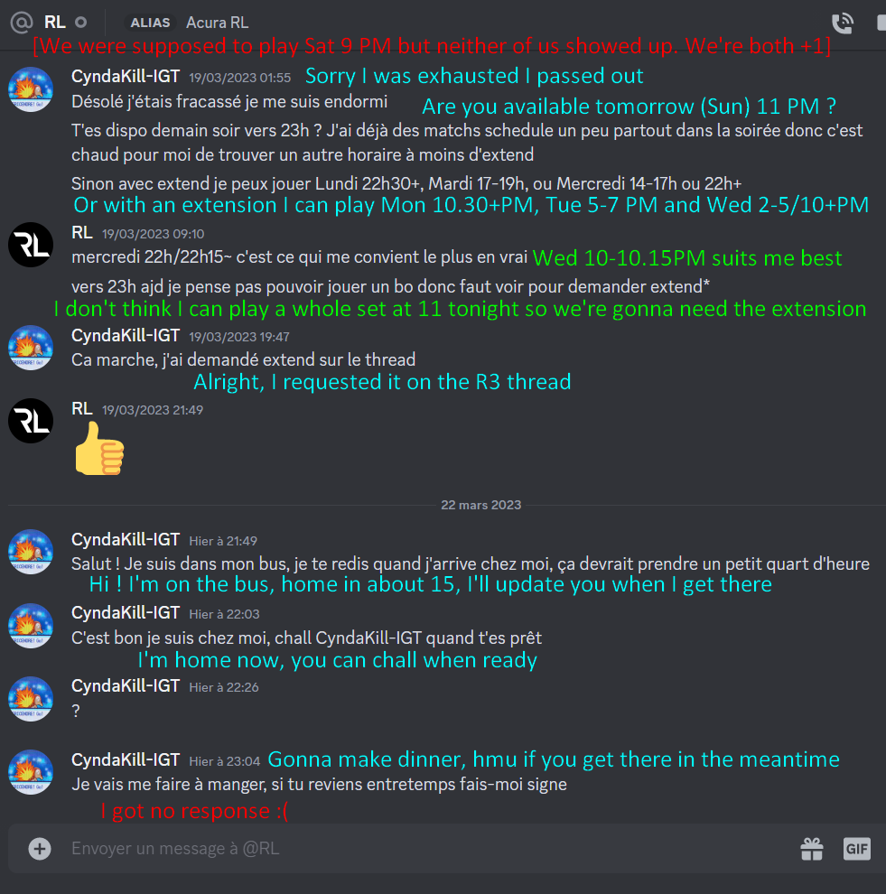Viewport: 886px width, 894px height.
Task: Open CyndaKill-IGT avatar on 23:04 message
Action: 31,772
